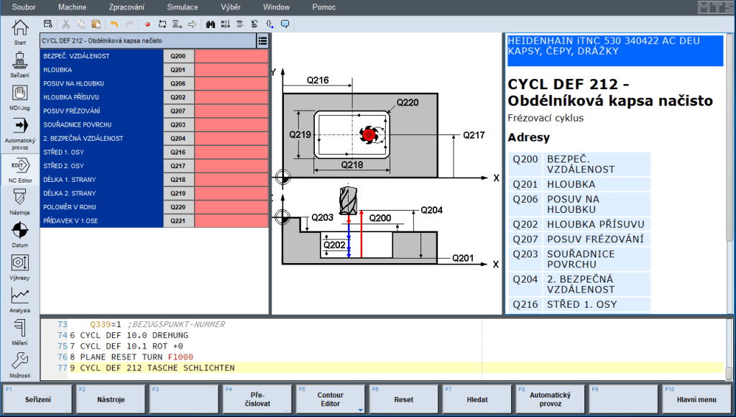Start the program with red record button

147,24
